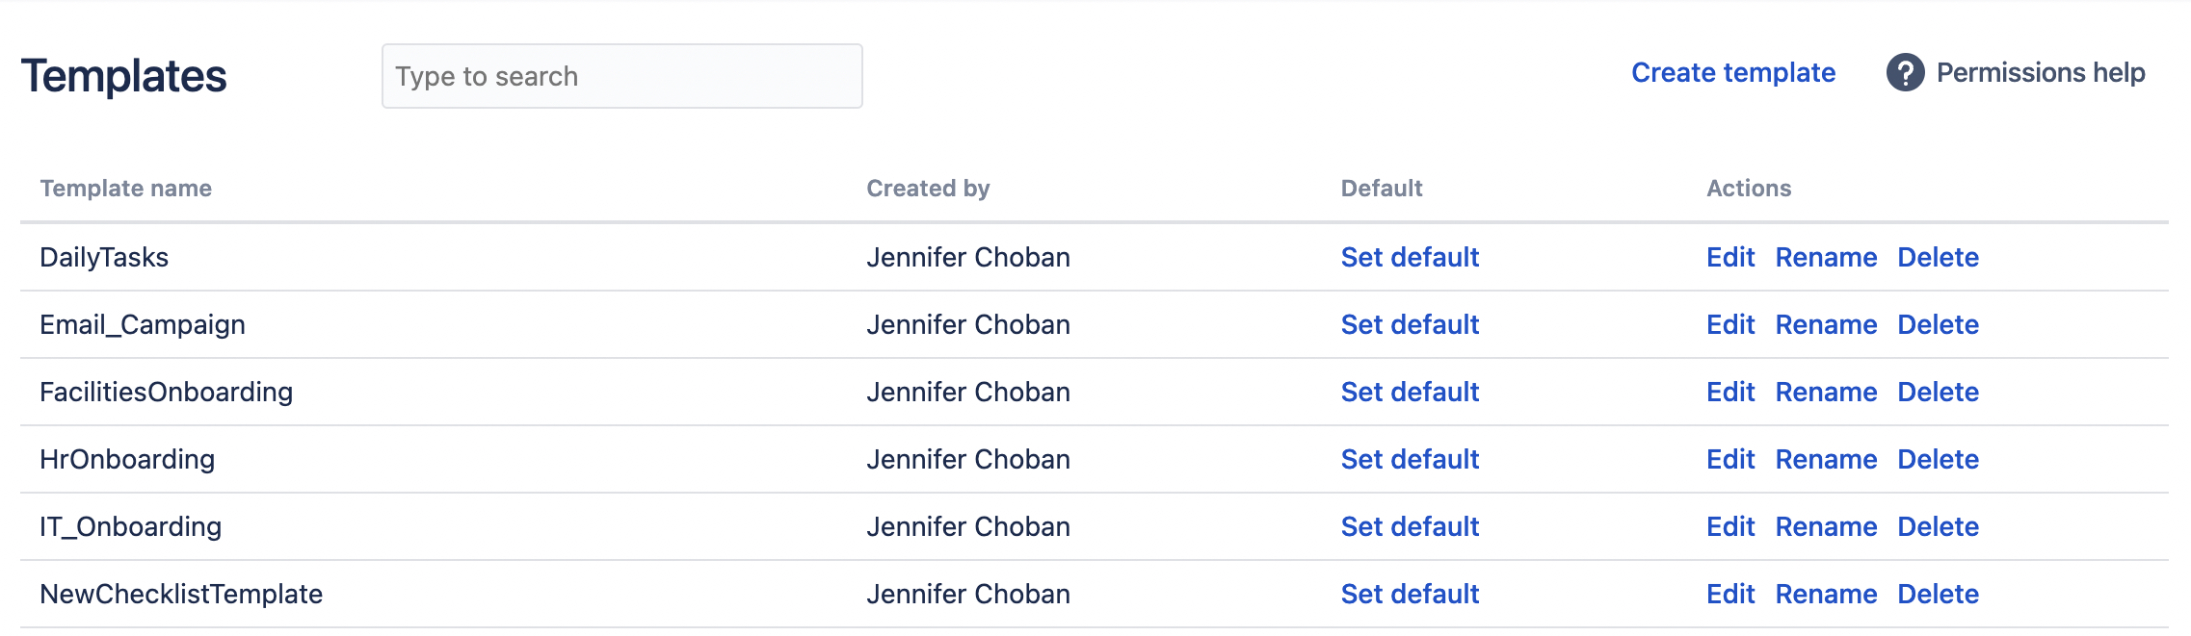The image size is (2191, 636).
Task: Select the Permissions help text
Action: 2041,73
